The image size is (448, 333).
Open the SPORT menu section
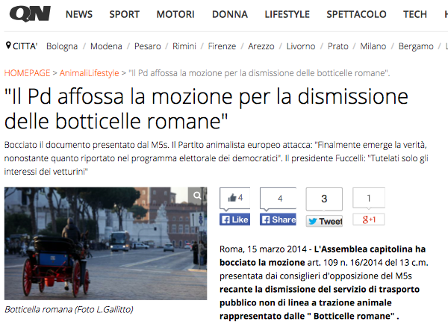[124, 14]
